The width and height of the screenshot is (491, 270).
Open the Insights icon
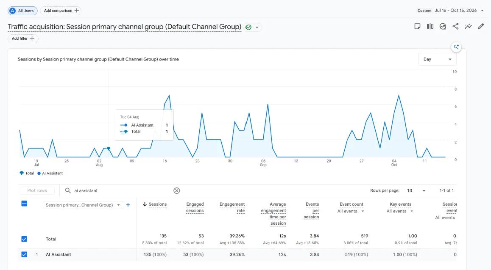pos(443,26)
